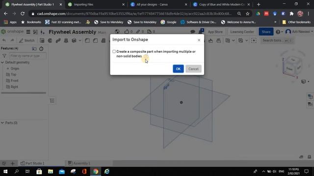Focus the Filter by name field
This screenshot has width=314, height=176.
pos(27,56)
